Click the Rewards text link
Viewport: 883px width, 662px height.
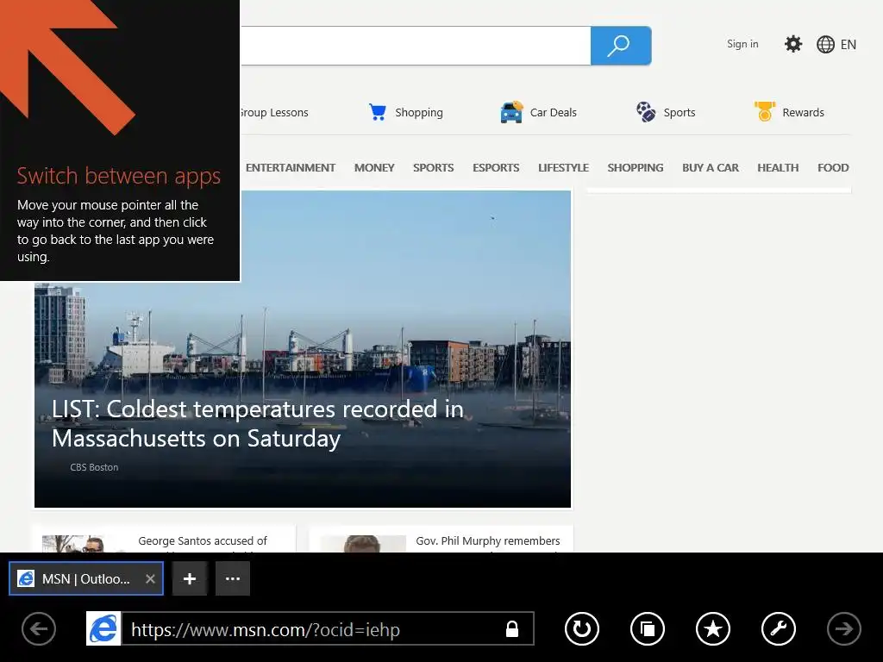click(803, 113)
